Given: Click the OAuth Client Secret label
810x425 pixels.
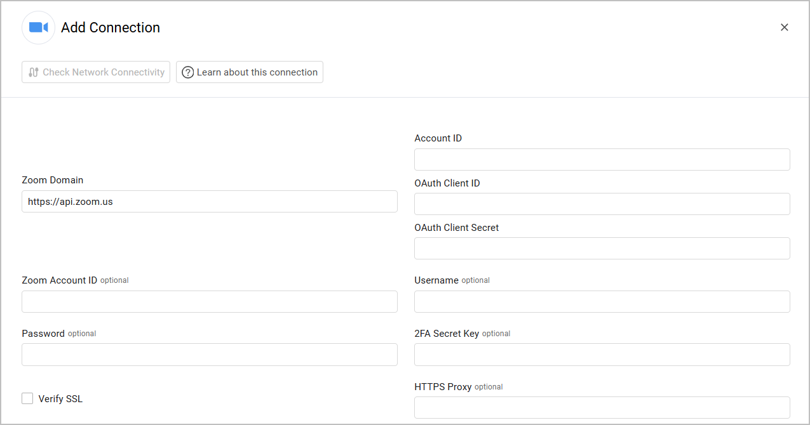Looking at the screenshot, I should pos(457,227).
